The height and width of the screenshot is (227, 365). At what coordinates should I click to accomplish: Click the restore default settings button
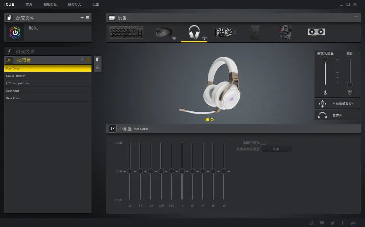pyautogui.click(x=276, y=149)
